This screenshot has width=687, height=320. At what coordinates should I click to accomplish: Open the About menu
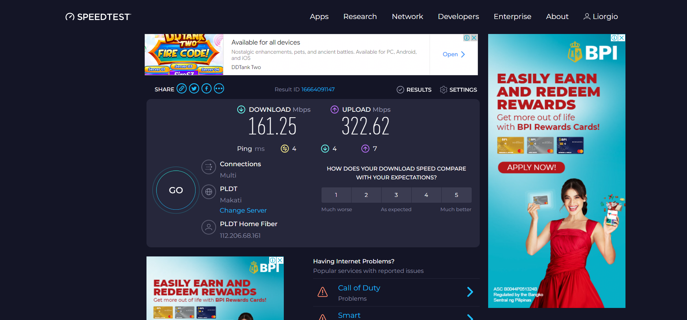coord(557,16)
